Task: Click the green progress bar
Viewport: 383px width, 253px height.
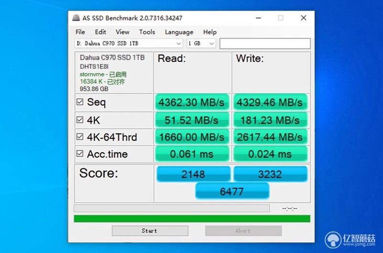Action: (x=192, y=219)
